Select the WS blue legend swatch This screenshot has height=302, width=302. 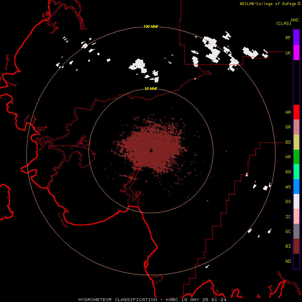296,187
